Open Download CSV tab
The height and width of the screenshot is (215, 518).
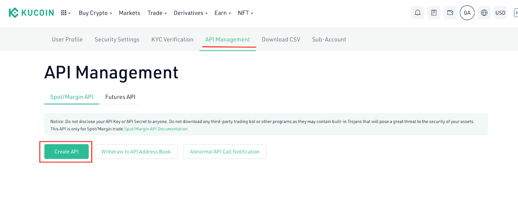(281, 39)
